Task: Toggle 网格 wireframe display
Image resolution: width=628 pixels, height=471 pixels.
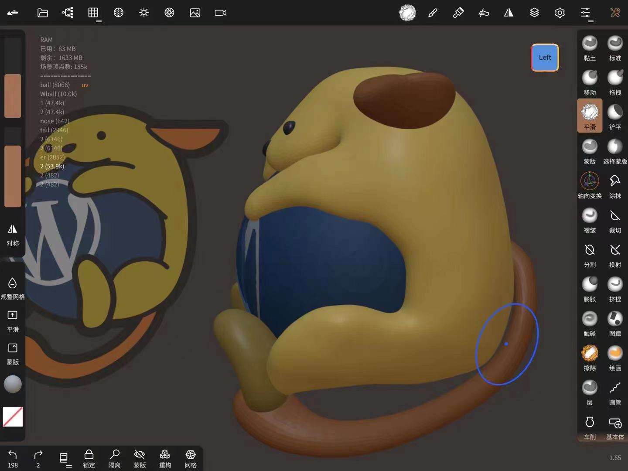Action: 191,458
